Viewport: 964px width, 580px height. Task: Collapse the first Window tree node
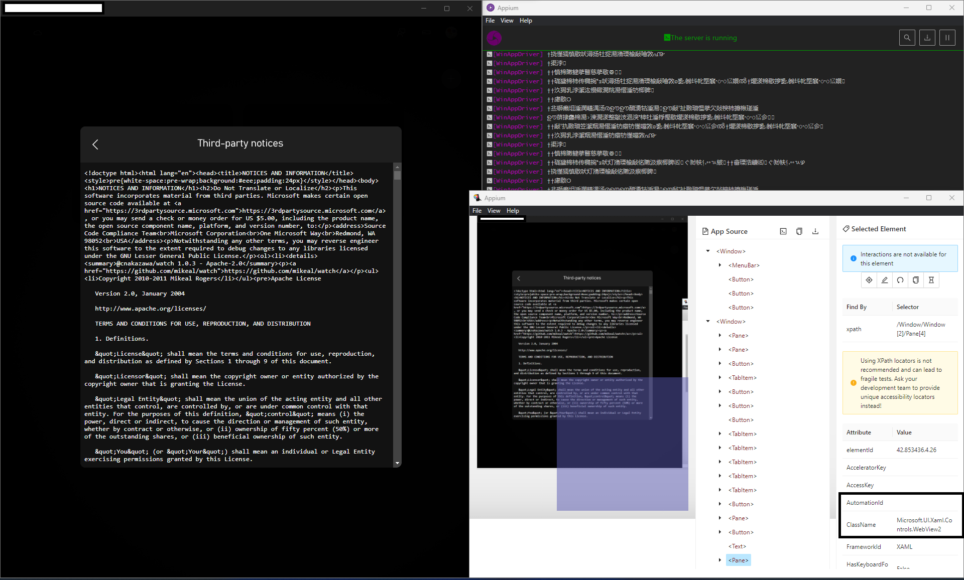(x=708, y=251)
